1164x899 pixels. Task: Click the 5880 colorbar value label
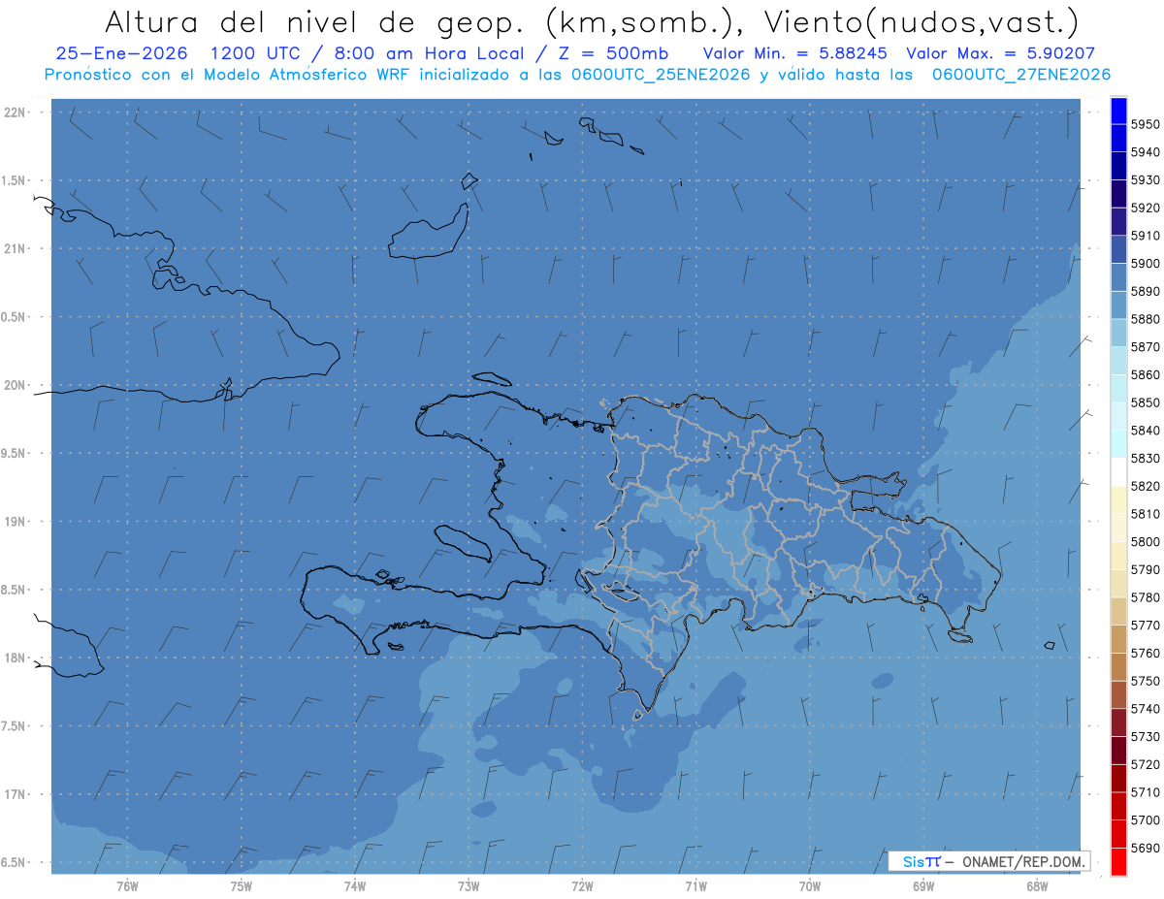point(1145,319)
